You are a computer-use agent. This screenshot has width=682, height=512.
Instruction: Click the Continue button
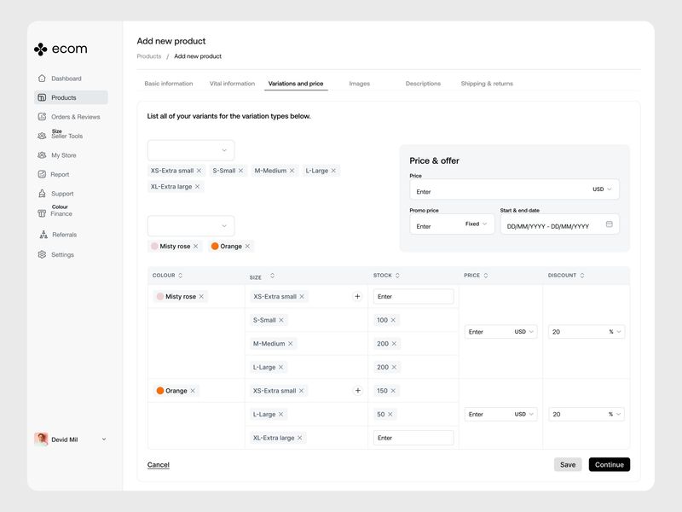pos(609,464)
